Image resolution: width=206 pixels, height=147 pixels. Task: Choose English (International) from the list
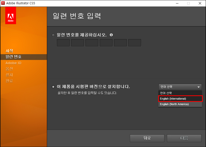tap(180, 99)
